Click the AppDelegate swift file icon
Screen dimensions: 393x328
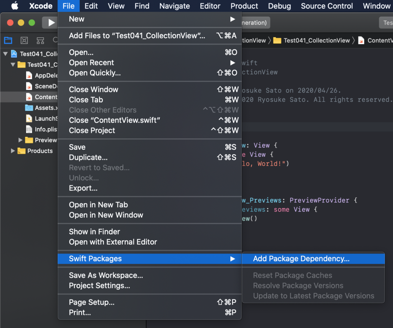tap(29, 75)
